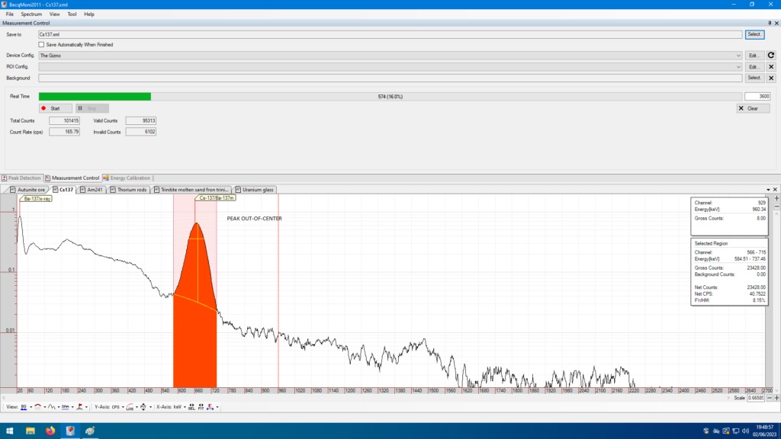Click Edit next to Device Config
The image size is (781, 439).
[754, 56]
